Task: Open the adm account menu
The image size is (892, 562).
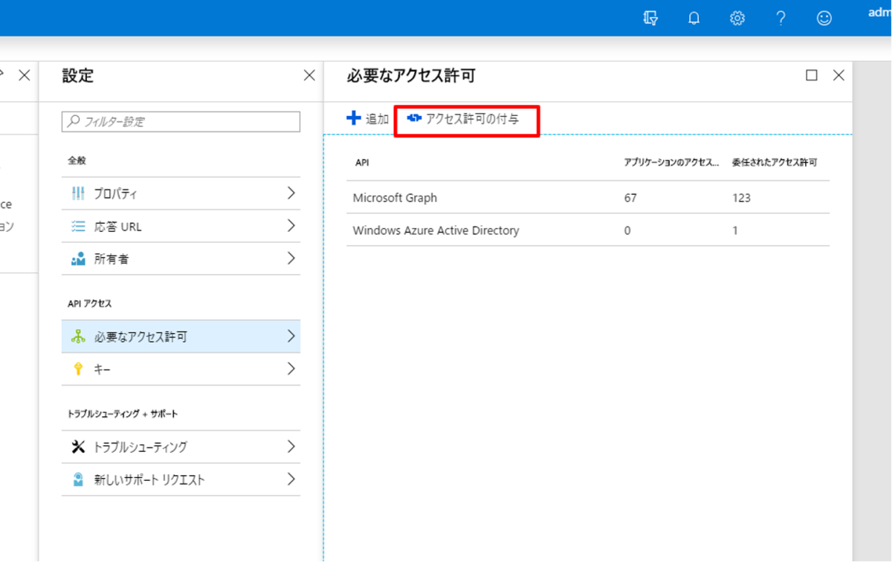Action: [879, 12]
